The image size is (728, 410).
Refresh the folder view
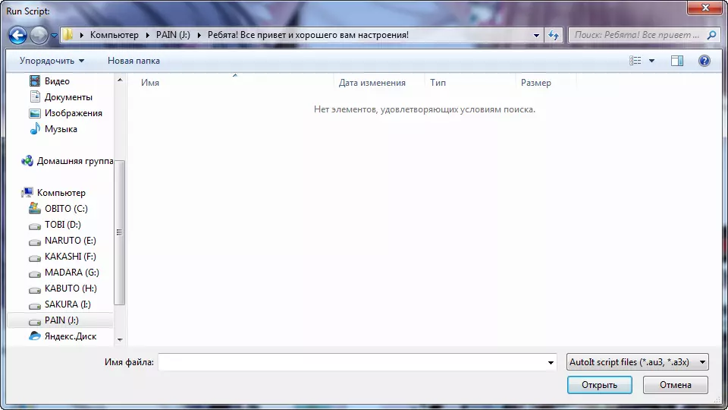pyautogui.click(x=554, y=36)
